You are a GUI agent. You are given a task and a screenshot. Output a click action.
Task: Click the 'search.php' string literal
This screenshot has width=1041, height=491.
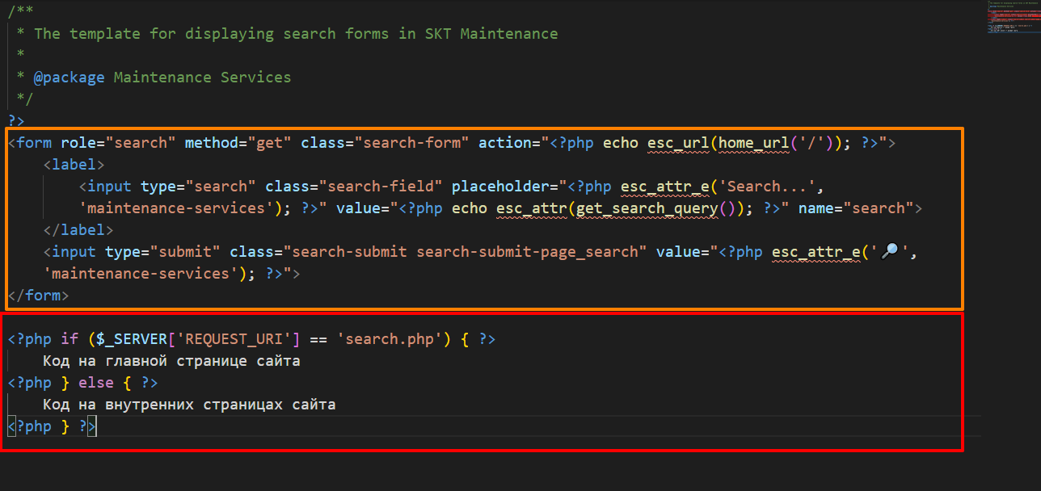coord(394,339)
